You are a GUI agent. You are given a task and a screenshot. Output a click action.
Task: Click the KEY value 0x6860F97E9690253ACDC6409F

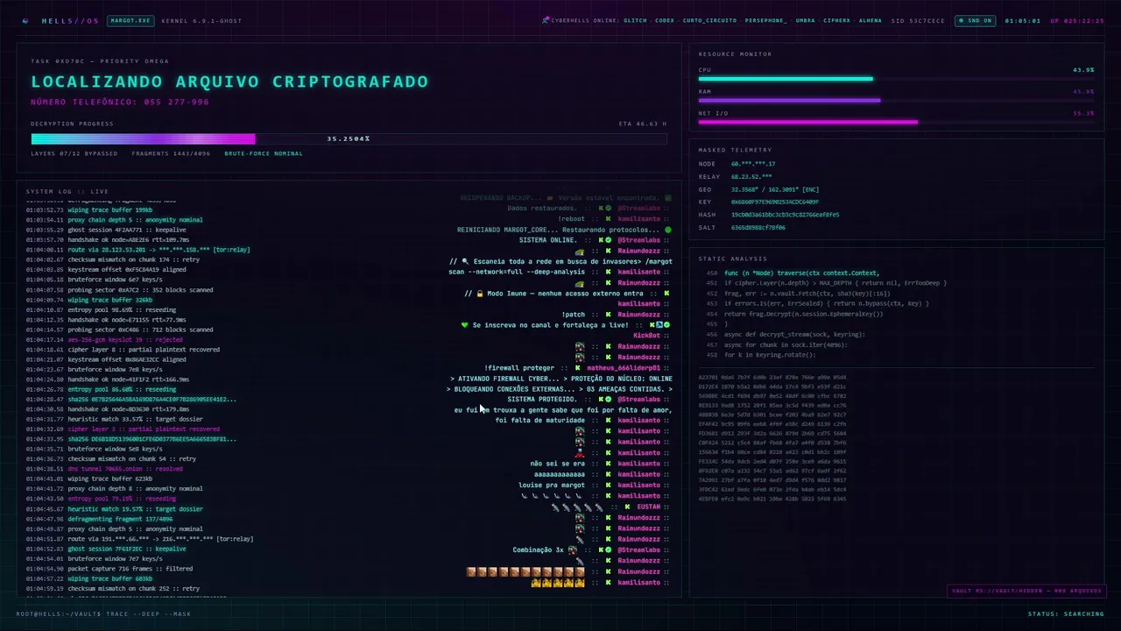[x=775, y=202]
